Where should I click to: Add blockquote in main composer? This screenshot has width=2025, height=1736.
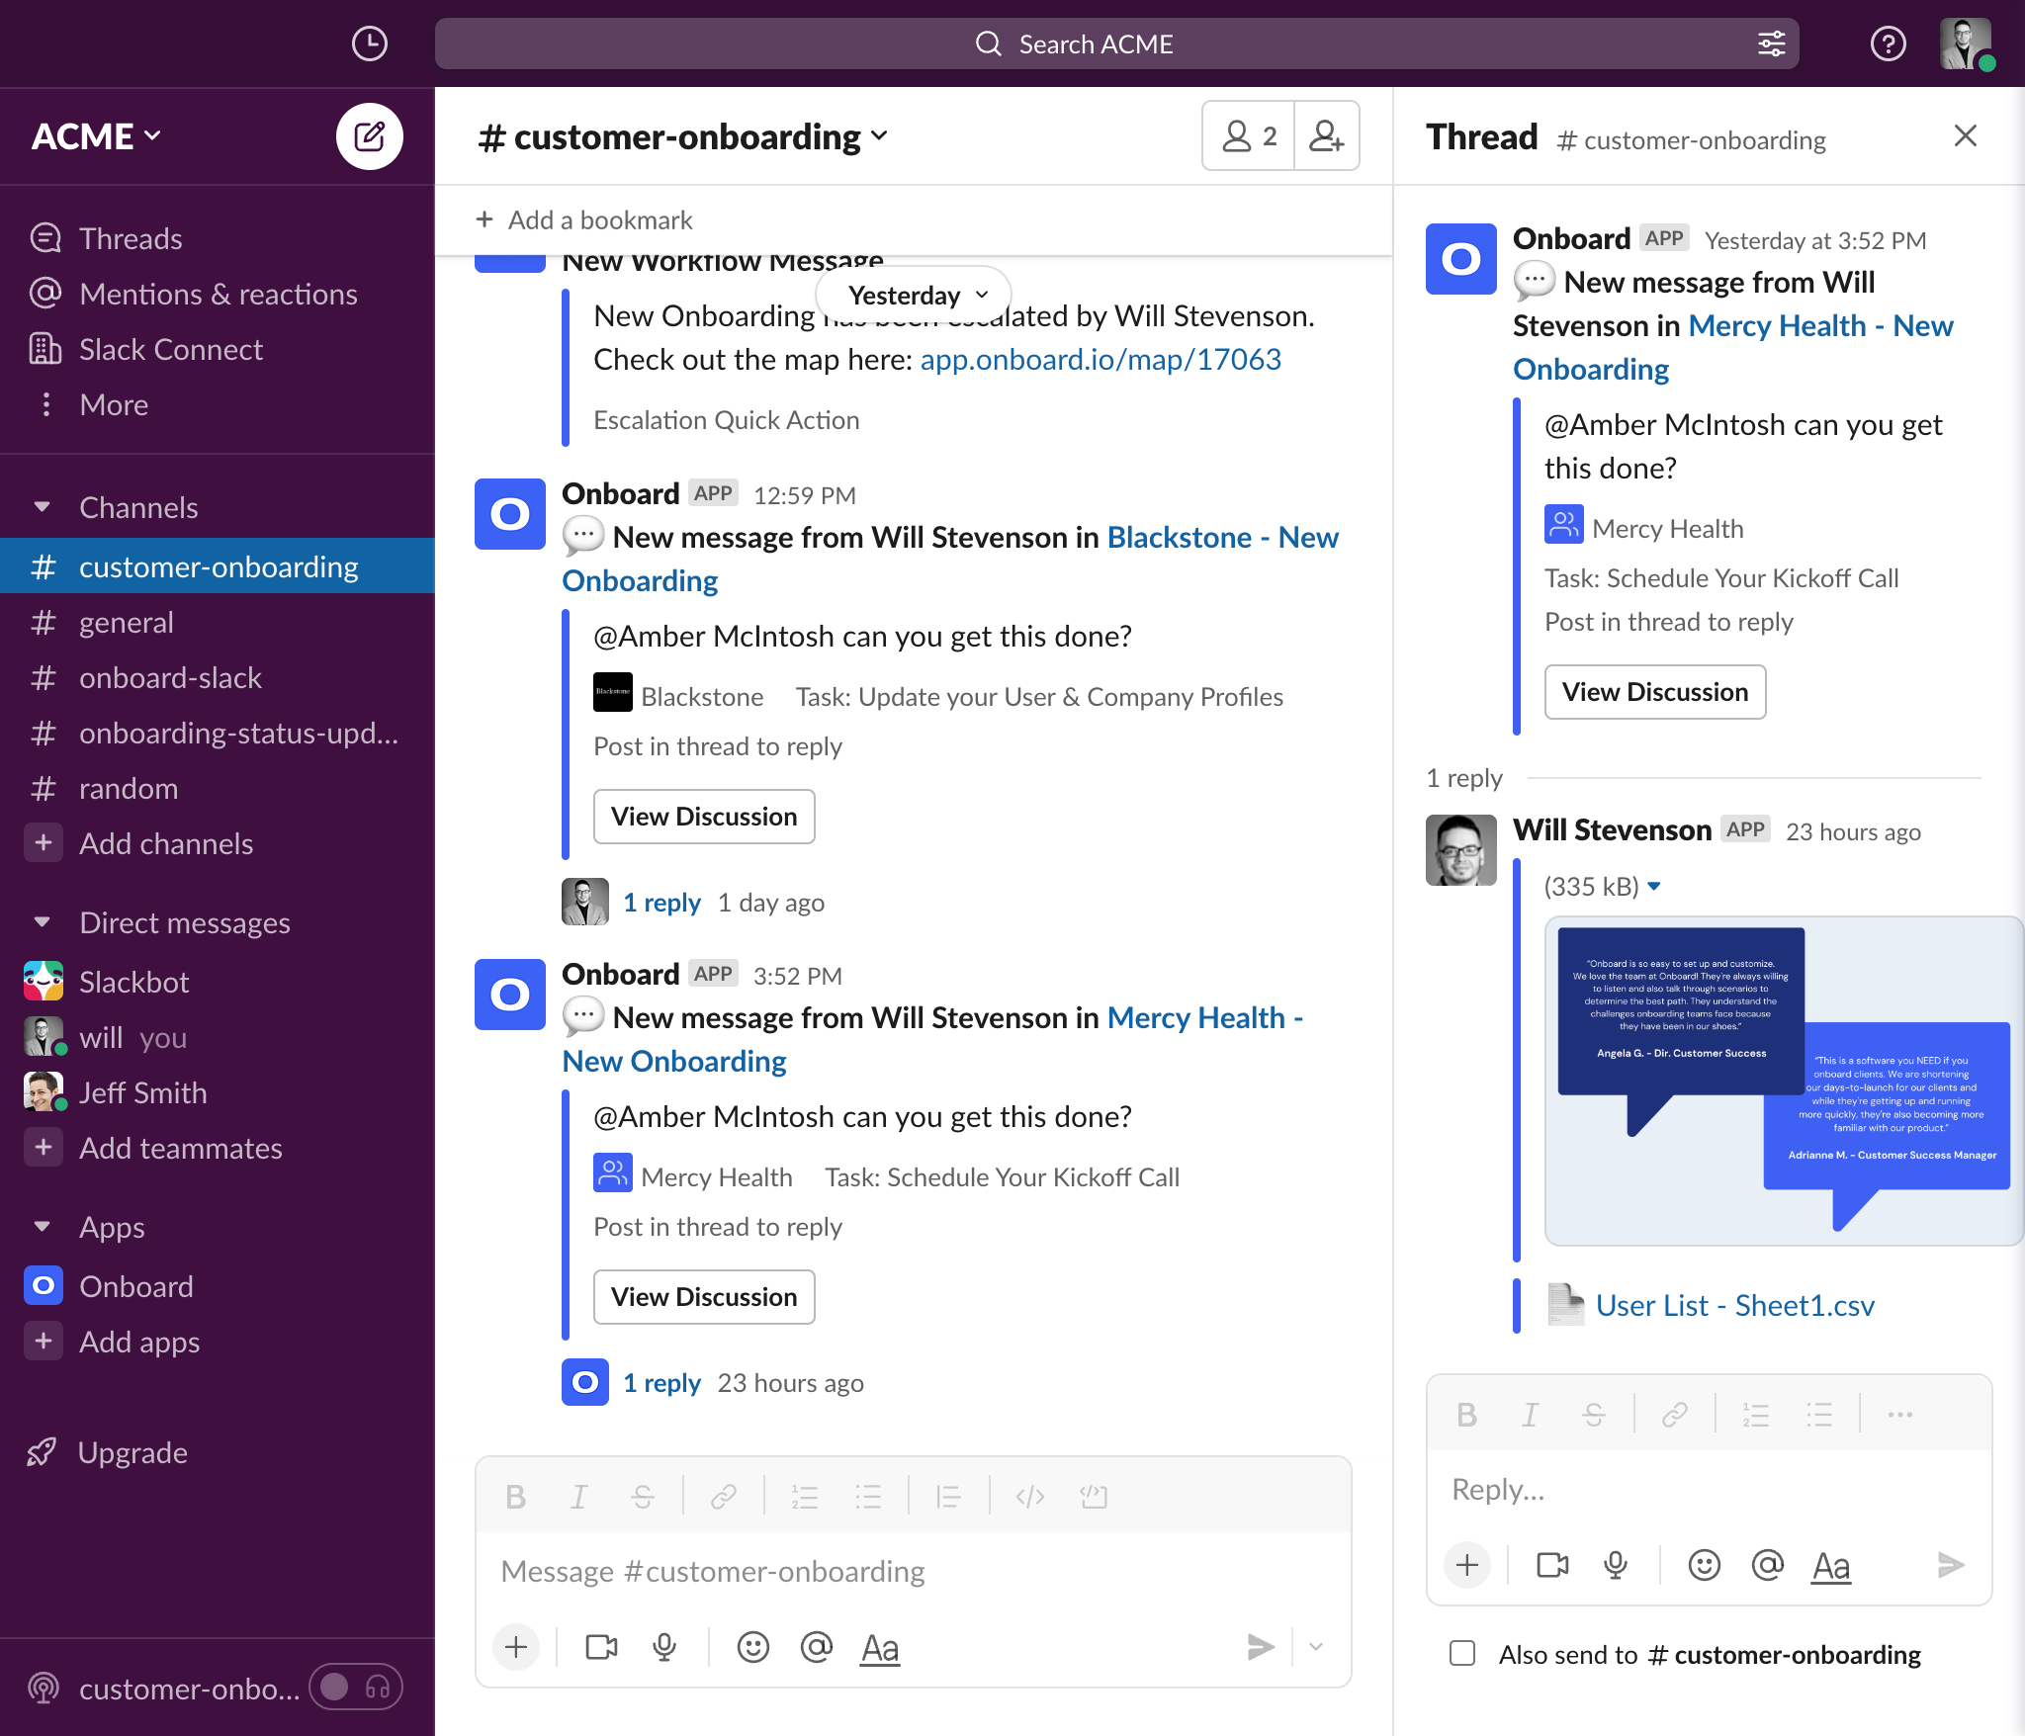pos(949,1497)
